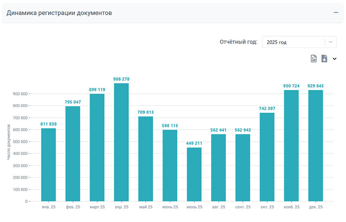Download chart data file icon

coord(324,59)
